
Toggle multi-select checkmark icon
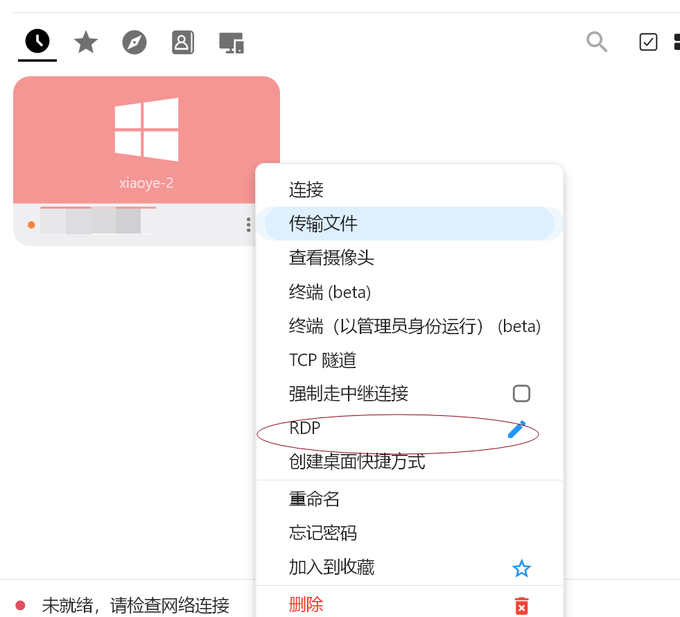[648, 42]
